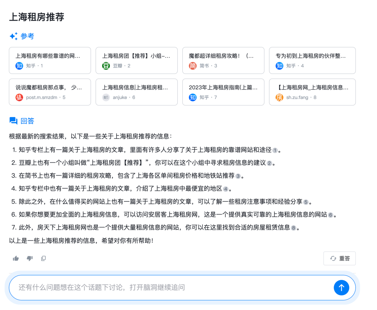
Task: Click source label 知乎 · 7
Action: coord(208,98)
